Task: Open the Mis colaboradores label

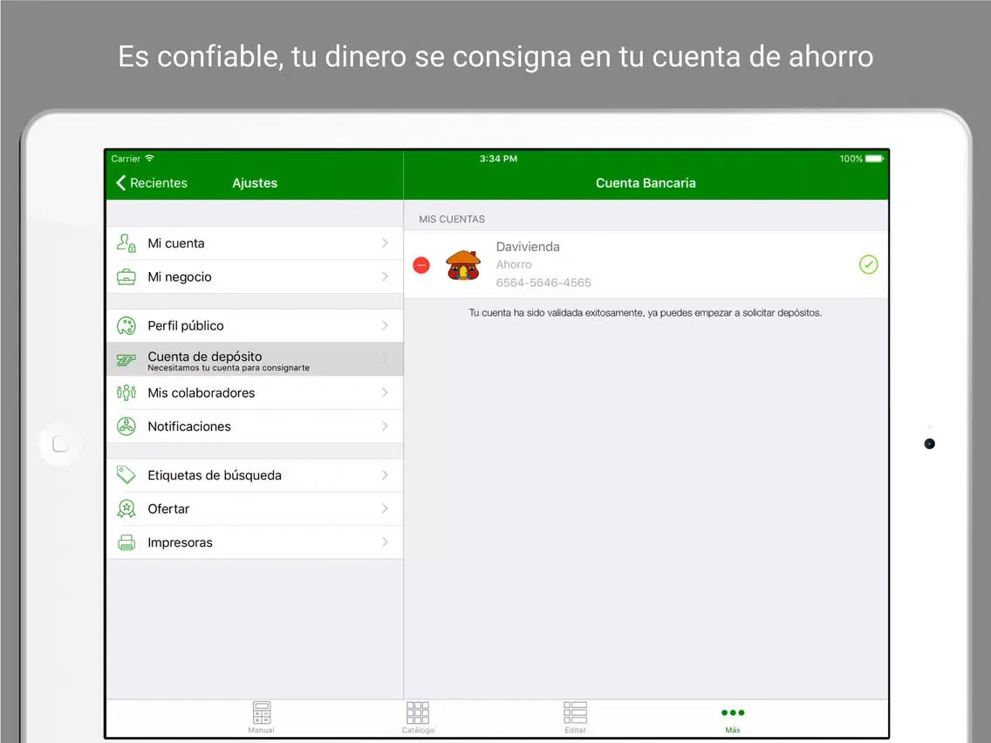Action: tap(201, 392)
